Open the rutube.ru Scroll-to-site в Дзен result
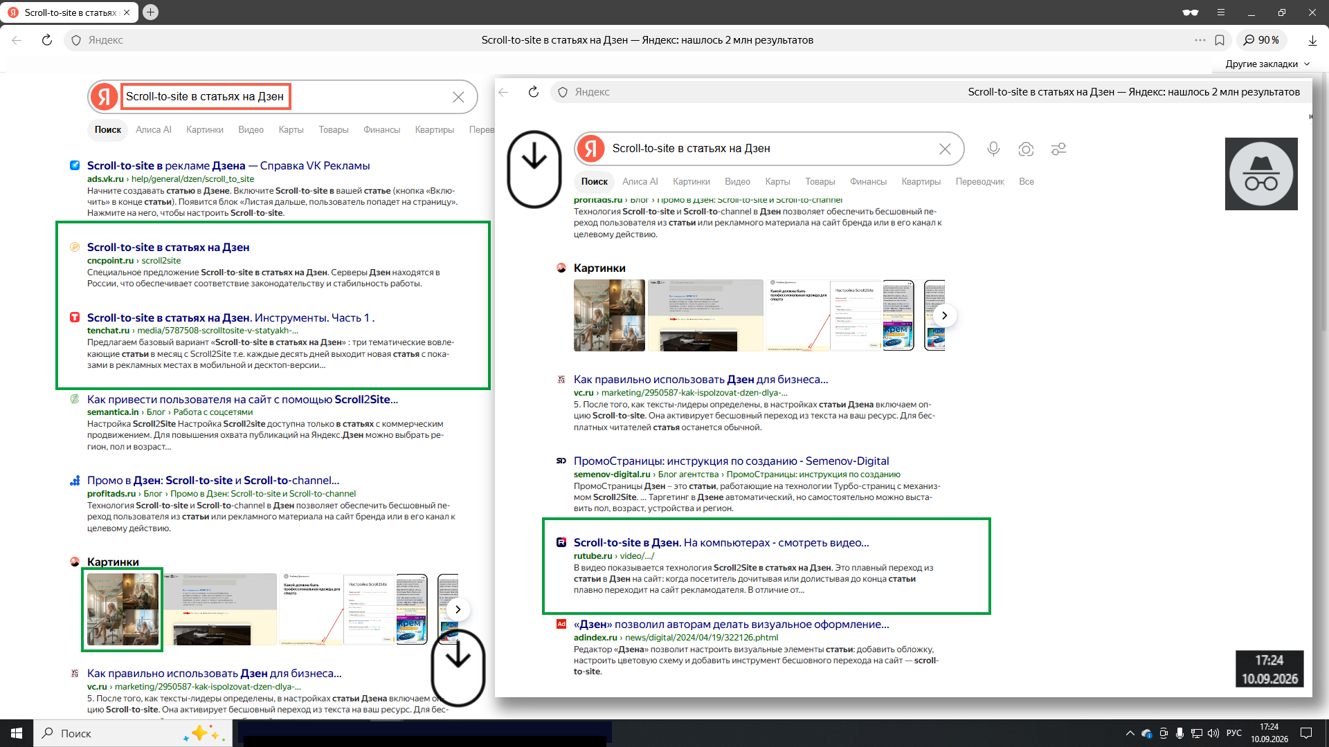 pos(721,542)
